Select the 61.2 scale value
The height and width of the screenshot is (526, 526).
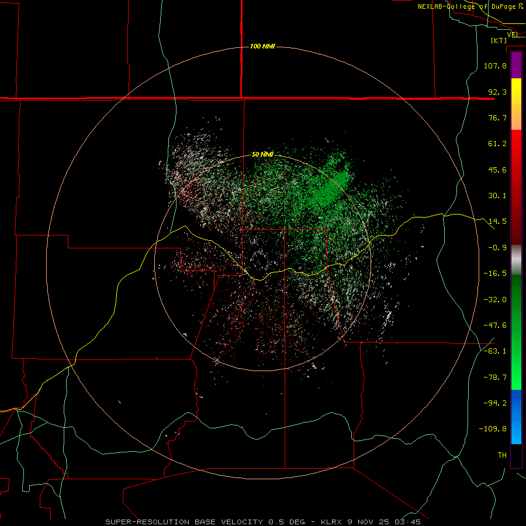497,144
